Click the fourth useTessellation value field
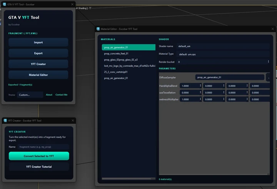Viewport: 277px width, 189px height. [x=260, y=93]
